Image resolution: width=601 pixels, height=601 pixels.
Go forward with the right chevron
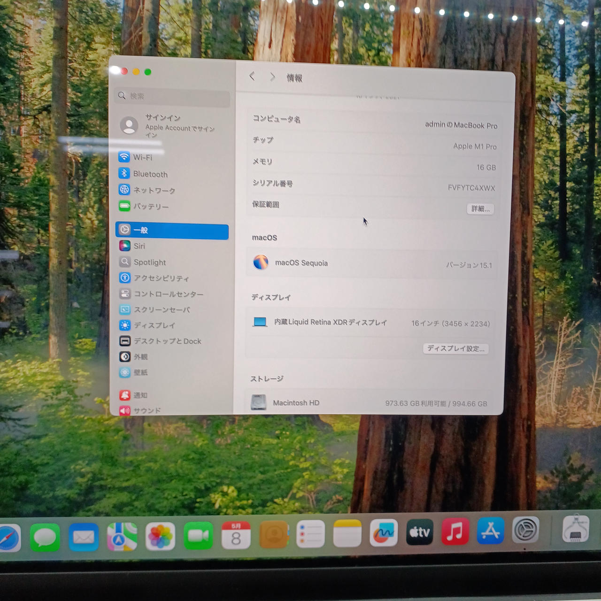272,77
